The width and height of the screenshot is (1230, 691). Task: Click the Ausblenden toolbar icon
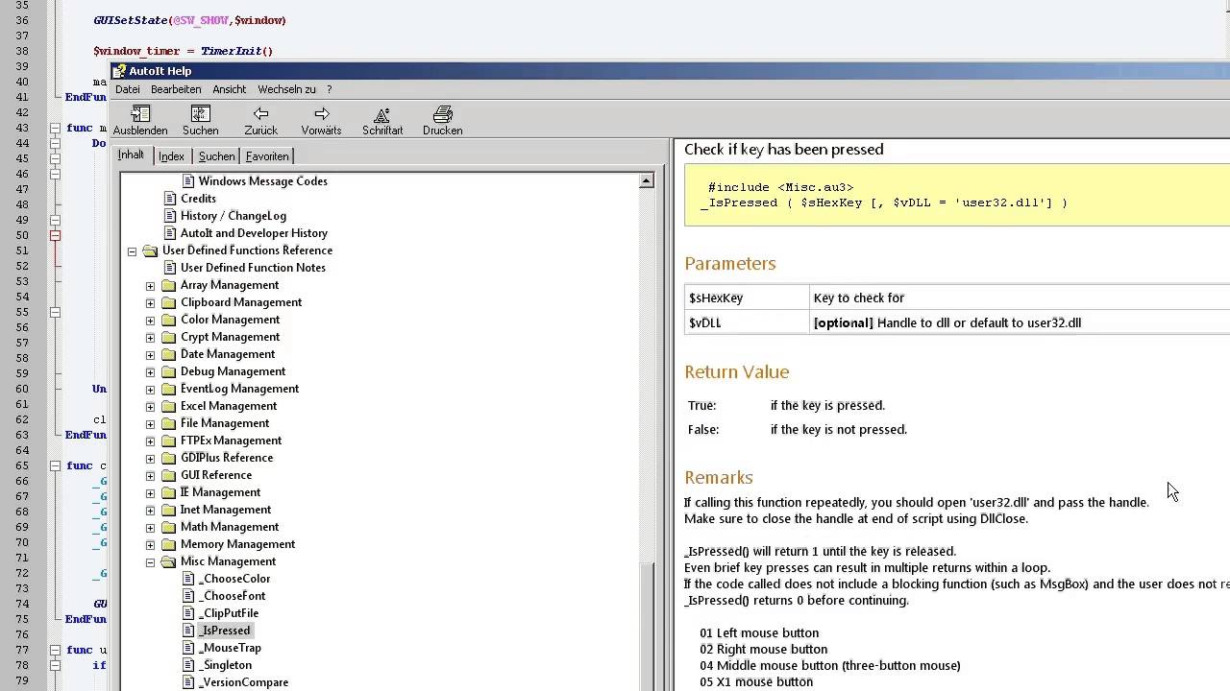(x=140, y=121)
